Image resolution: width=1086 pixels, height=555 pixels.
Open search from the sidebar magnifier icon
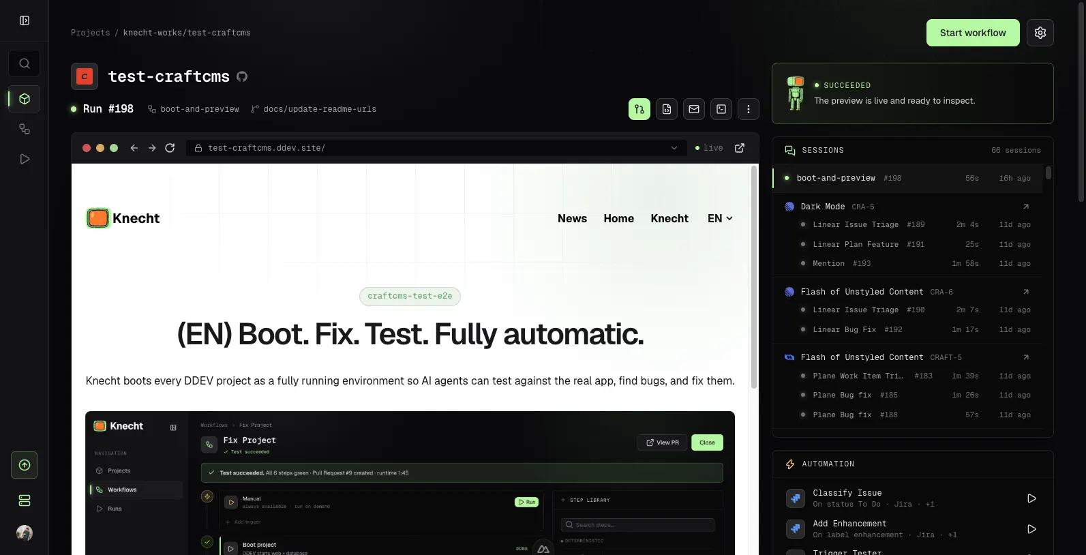25,63
